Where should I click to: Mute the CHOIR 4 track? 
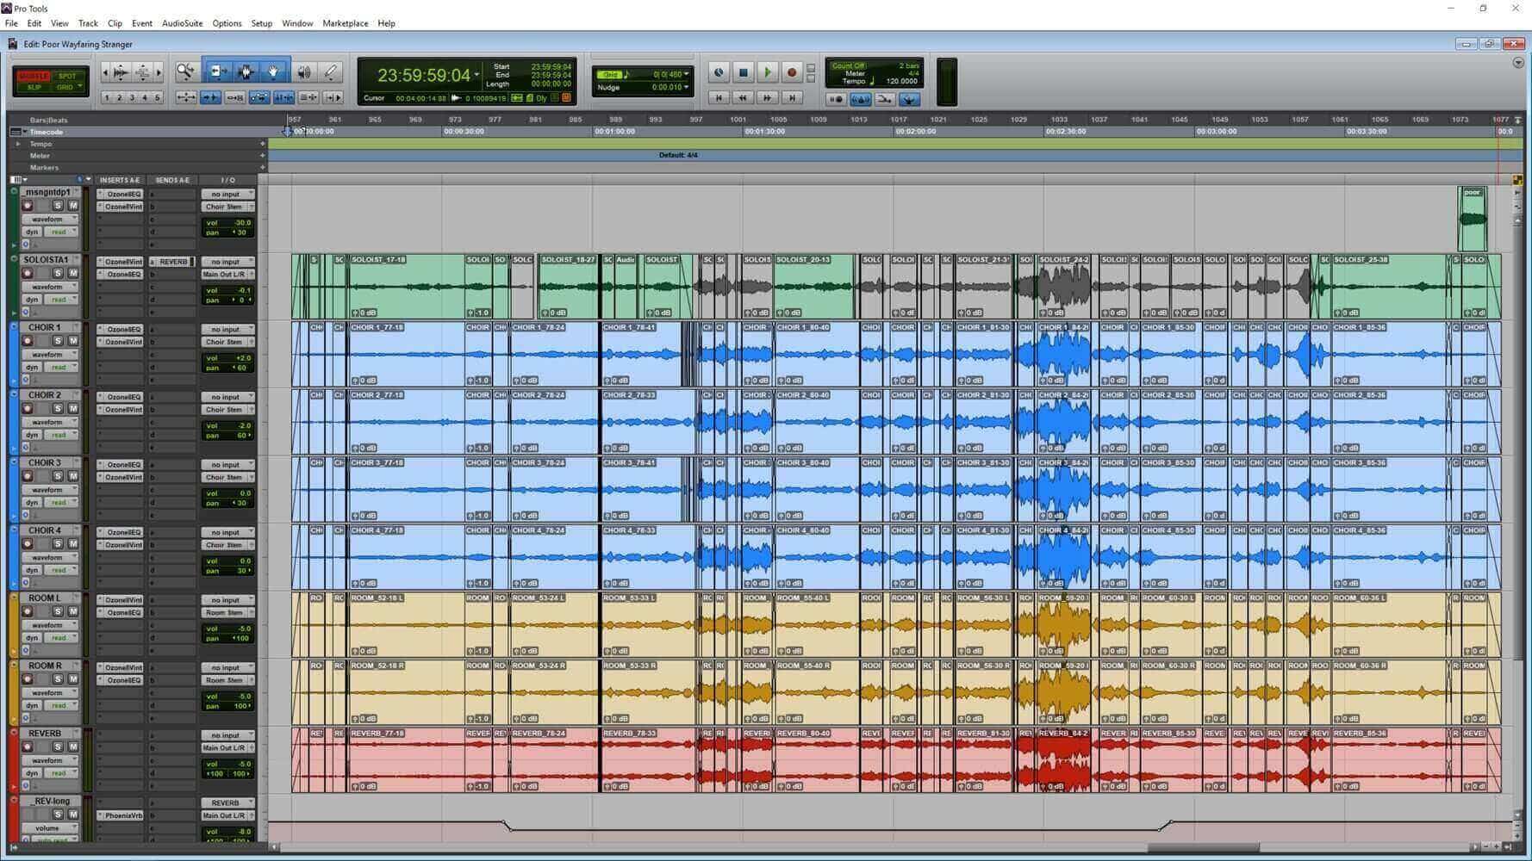(x=73, y=544)
